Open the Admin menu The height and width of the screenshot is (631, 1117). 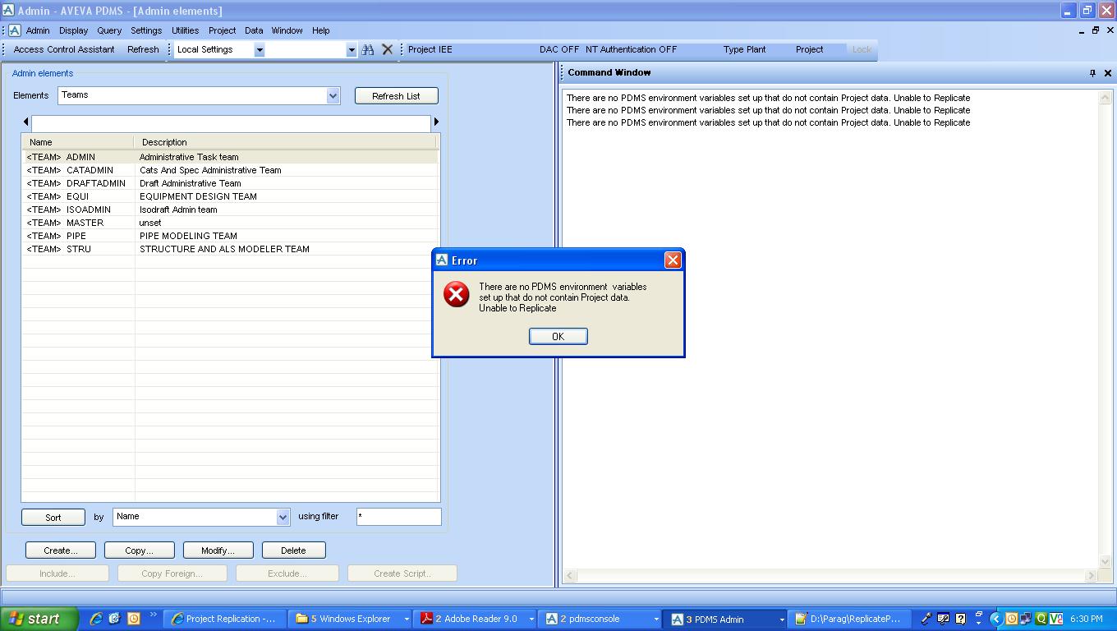click(38, 30)
